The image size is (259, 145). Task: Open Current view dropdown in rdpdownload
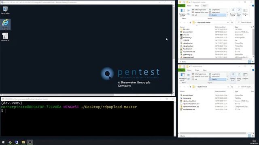pyautogui.click(x=233, y=77)
